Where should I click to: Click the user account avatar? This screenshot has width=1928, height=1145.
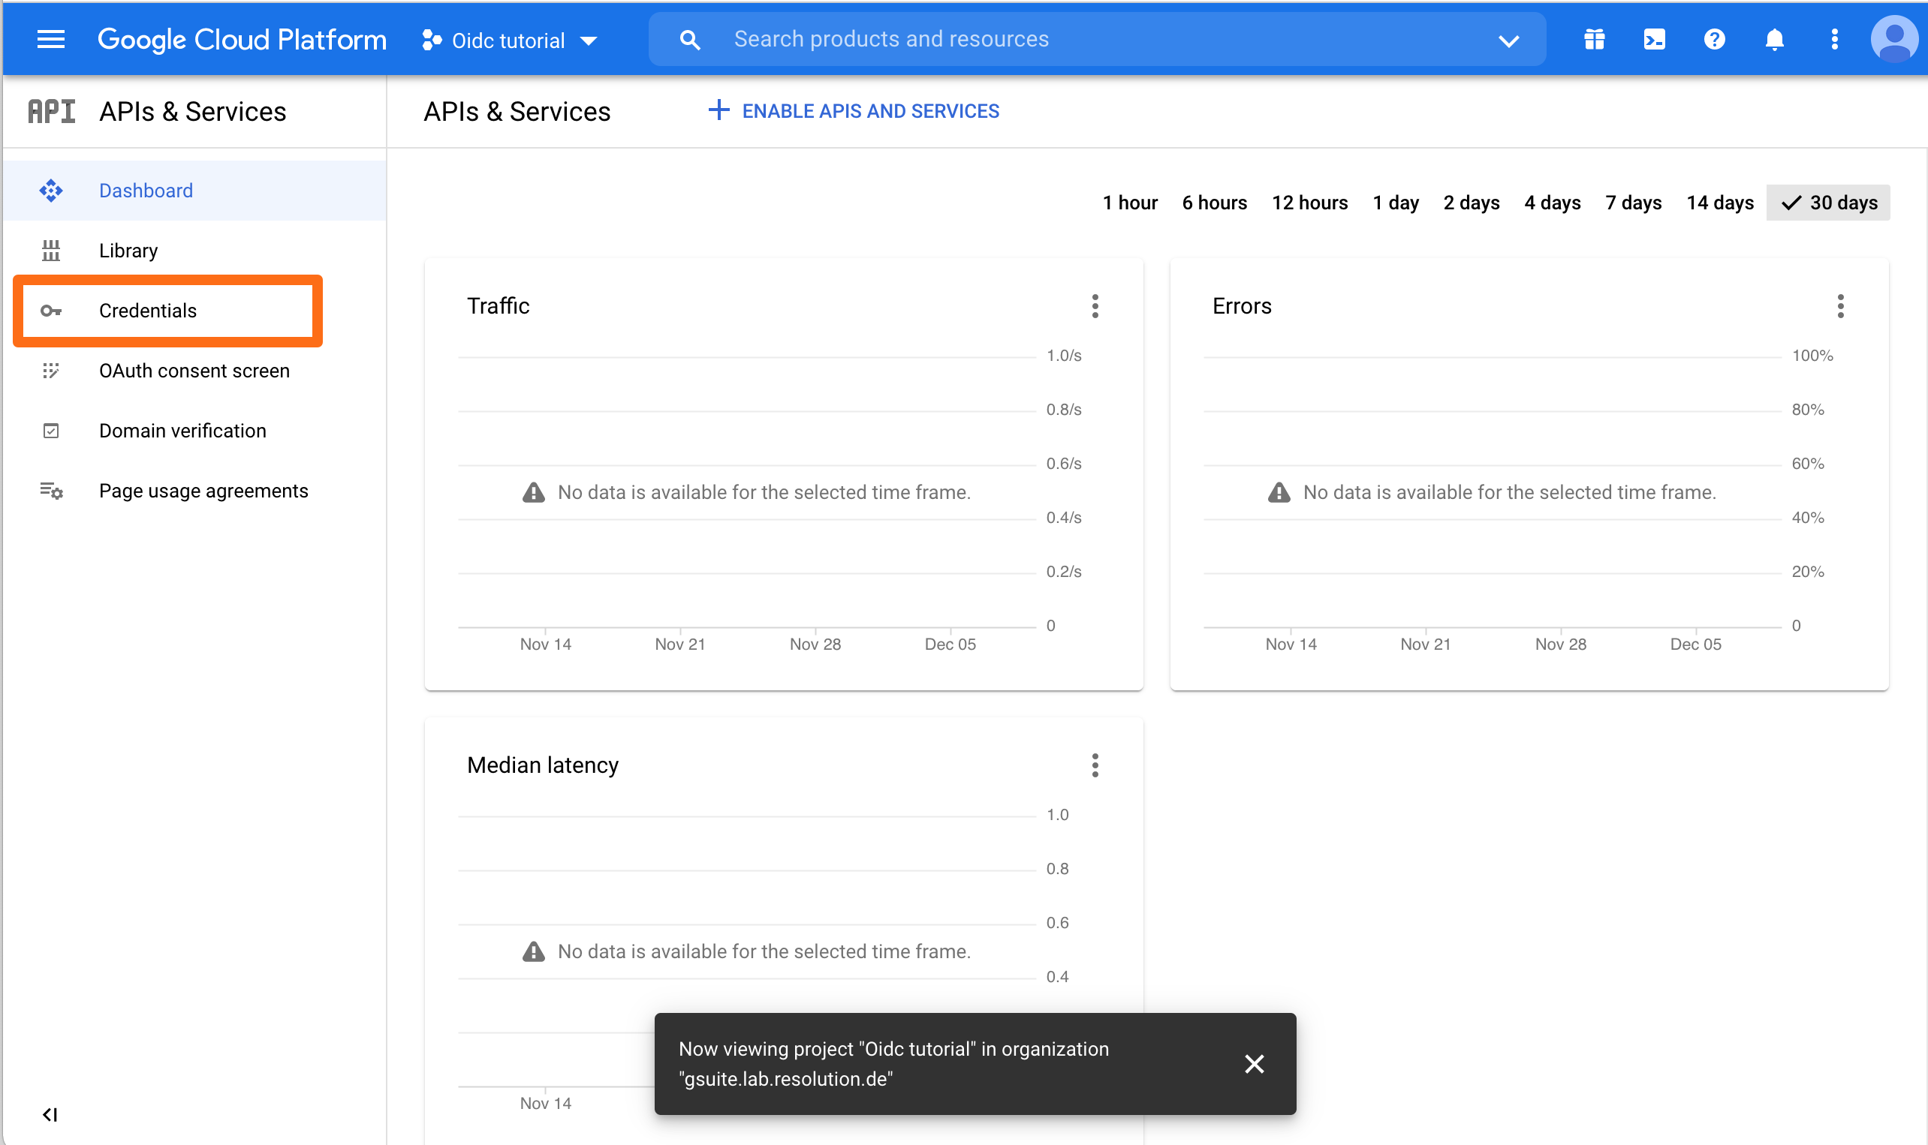(1893, 39)
